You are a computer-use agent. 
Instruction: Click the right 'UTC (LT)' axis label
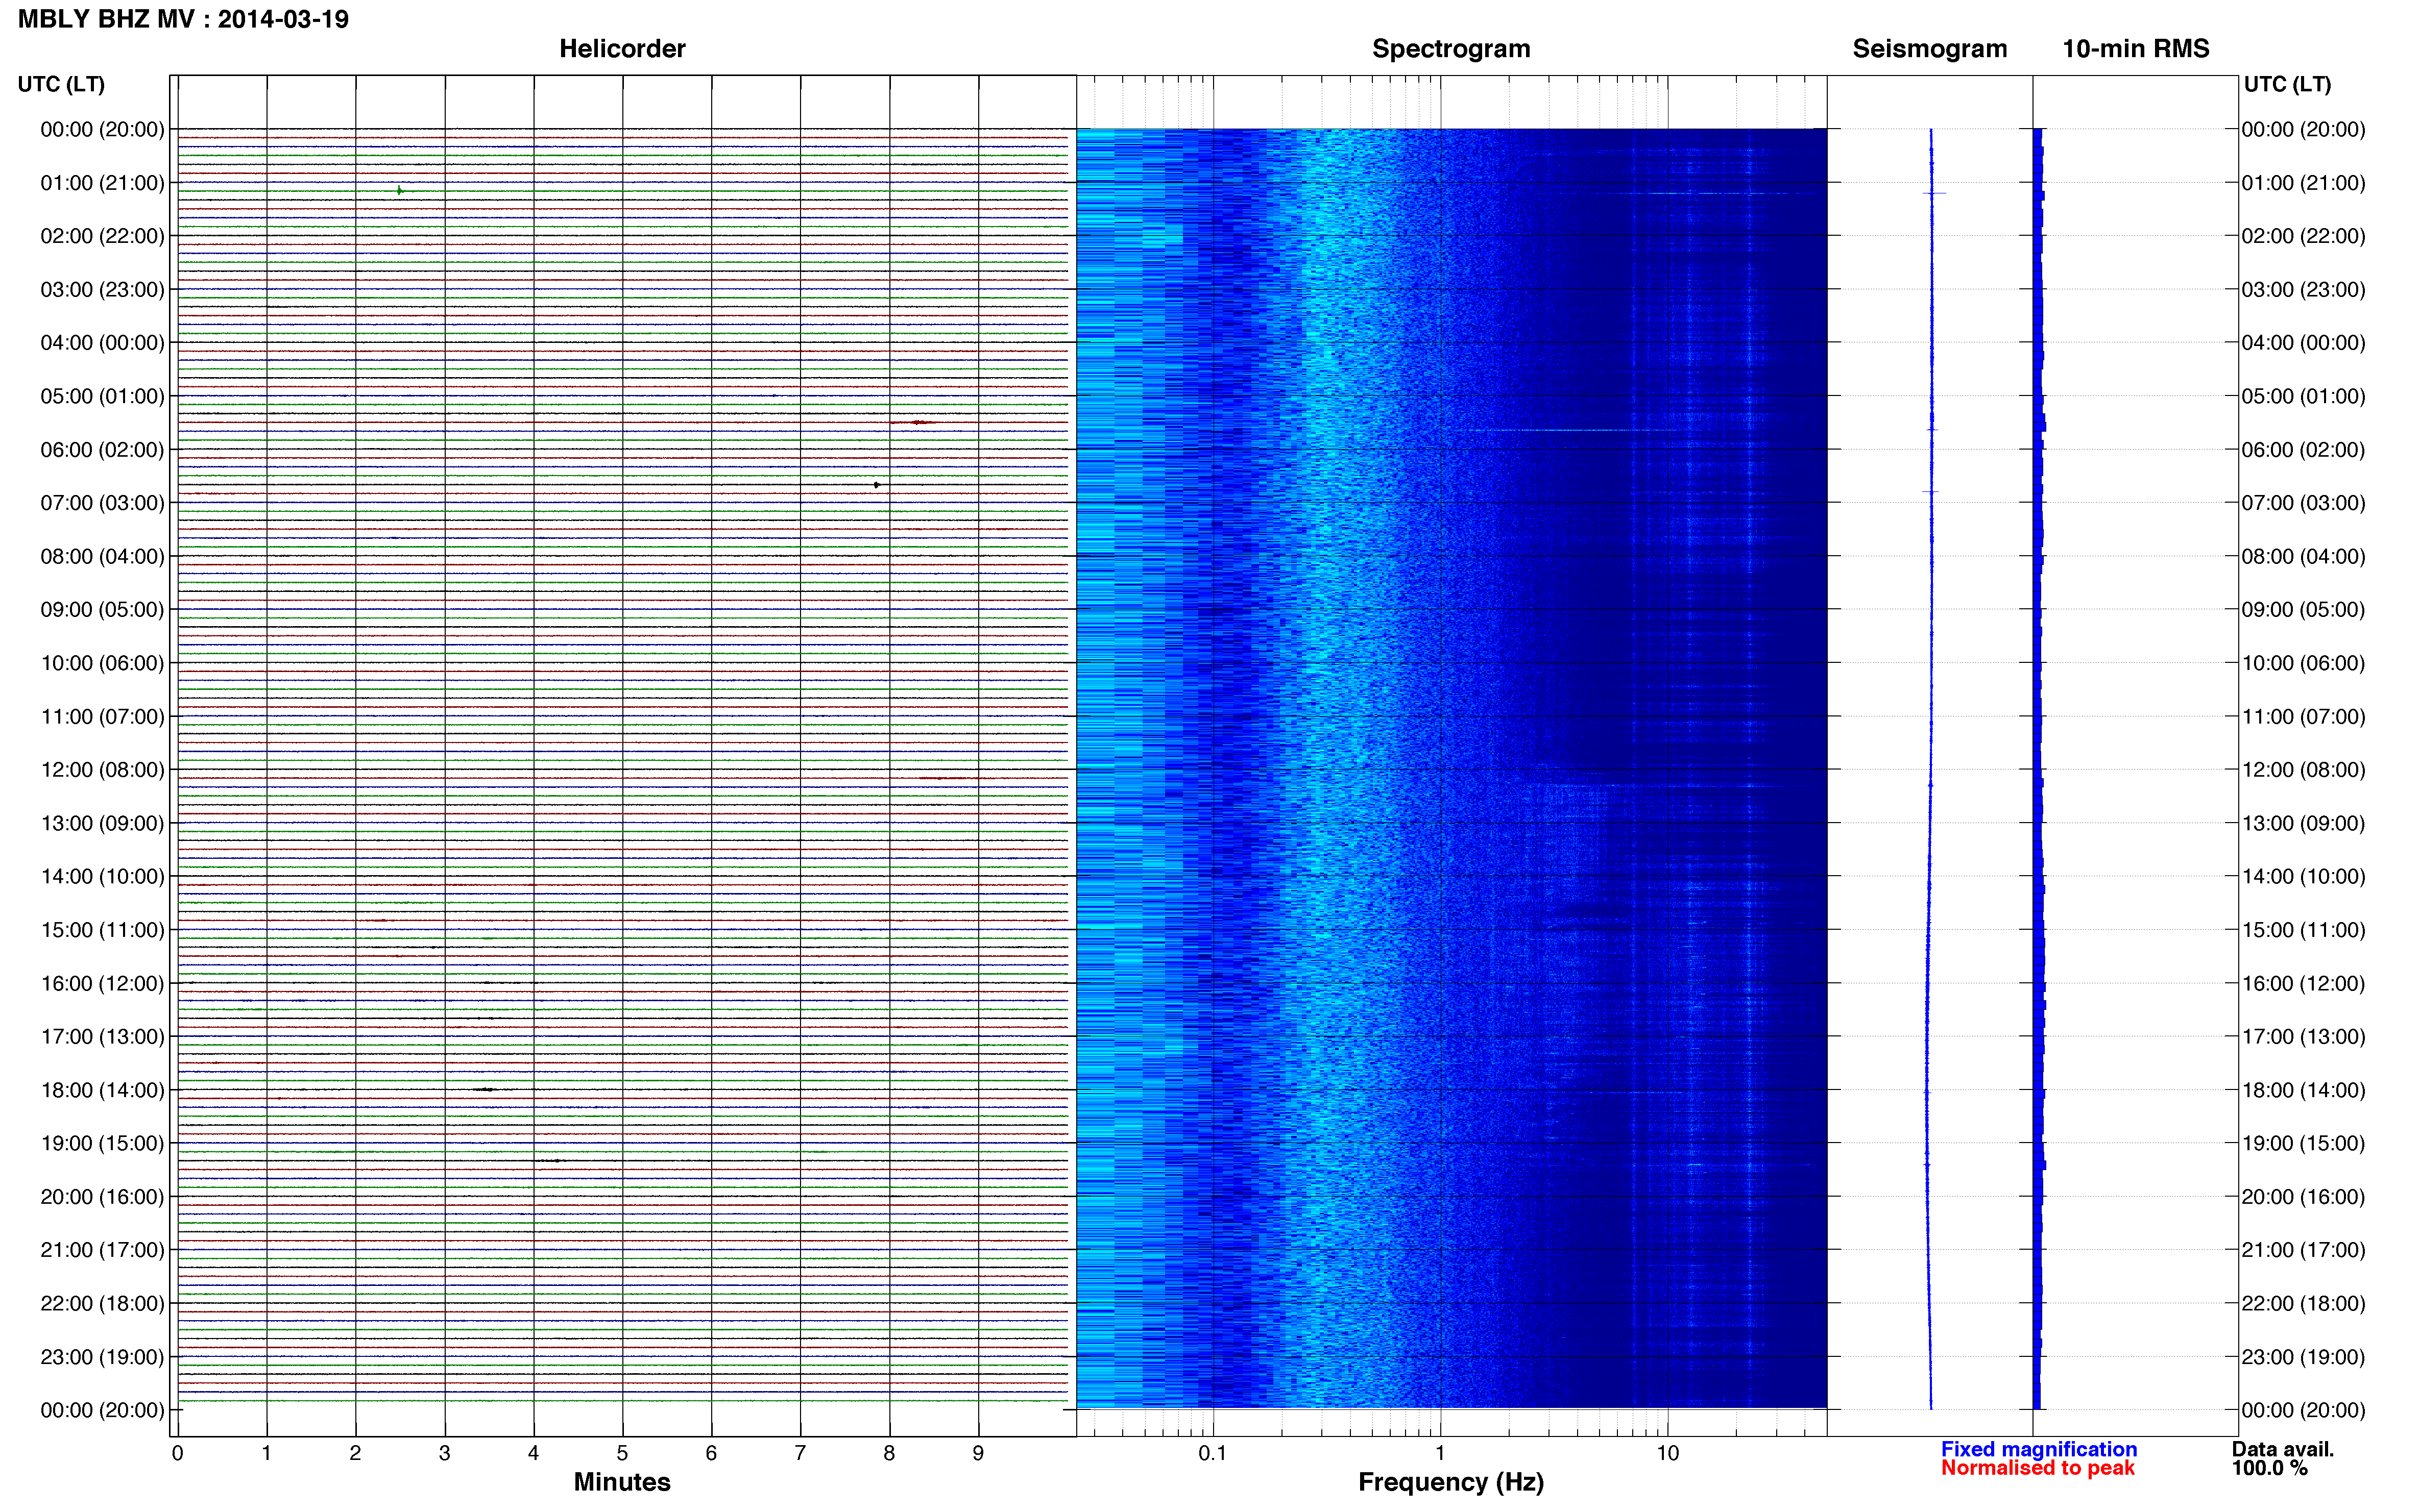(x=2287, y=84)
